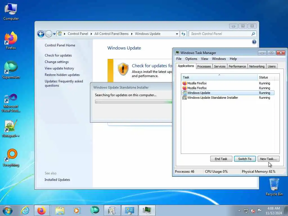The width and height of the screenshot is (288, 216).
Task: Switch to the Performance tab
Action: point(237,66)
